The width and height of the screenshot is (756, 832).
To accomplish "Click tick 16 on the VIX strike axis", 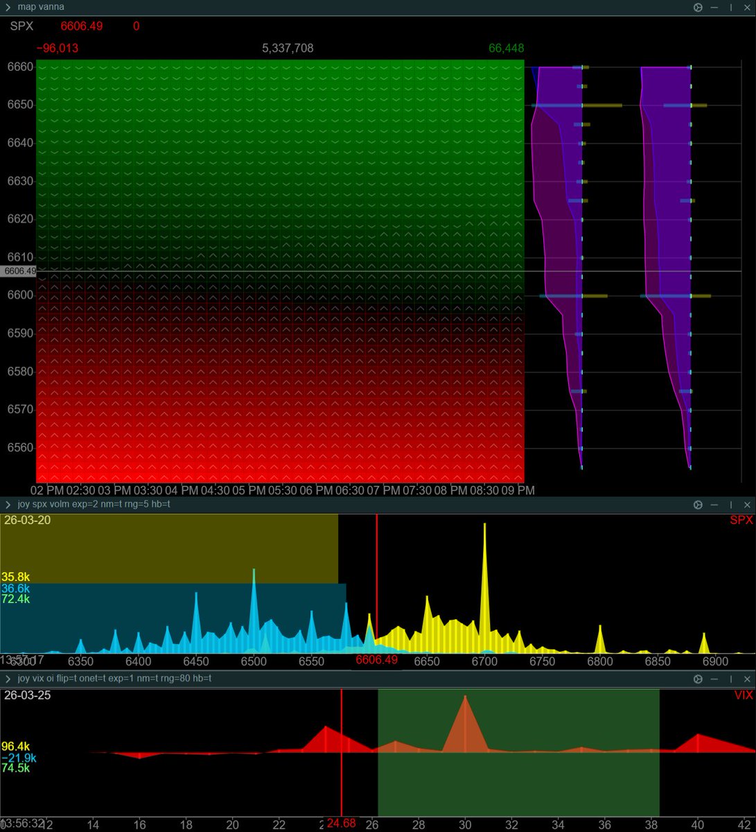I will click(x=139, y=824).
